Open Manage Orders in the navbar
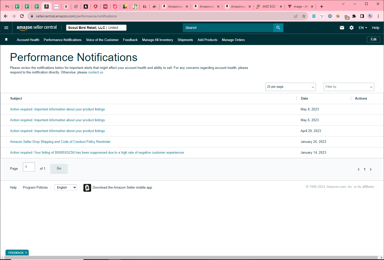 tap(233, 40)
